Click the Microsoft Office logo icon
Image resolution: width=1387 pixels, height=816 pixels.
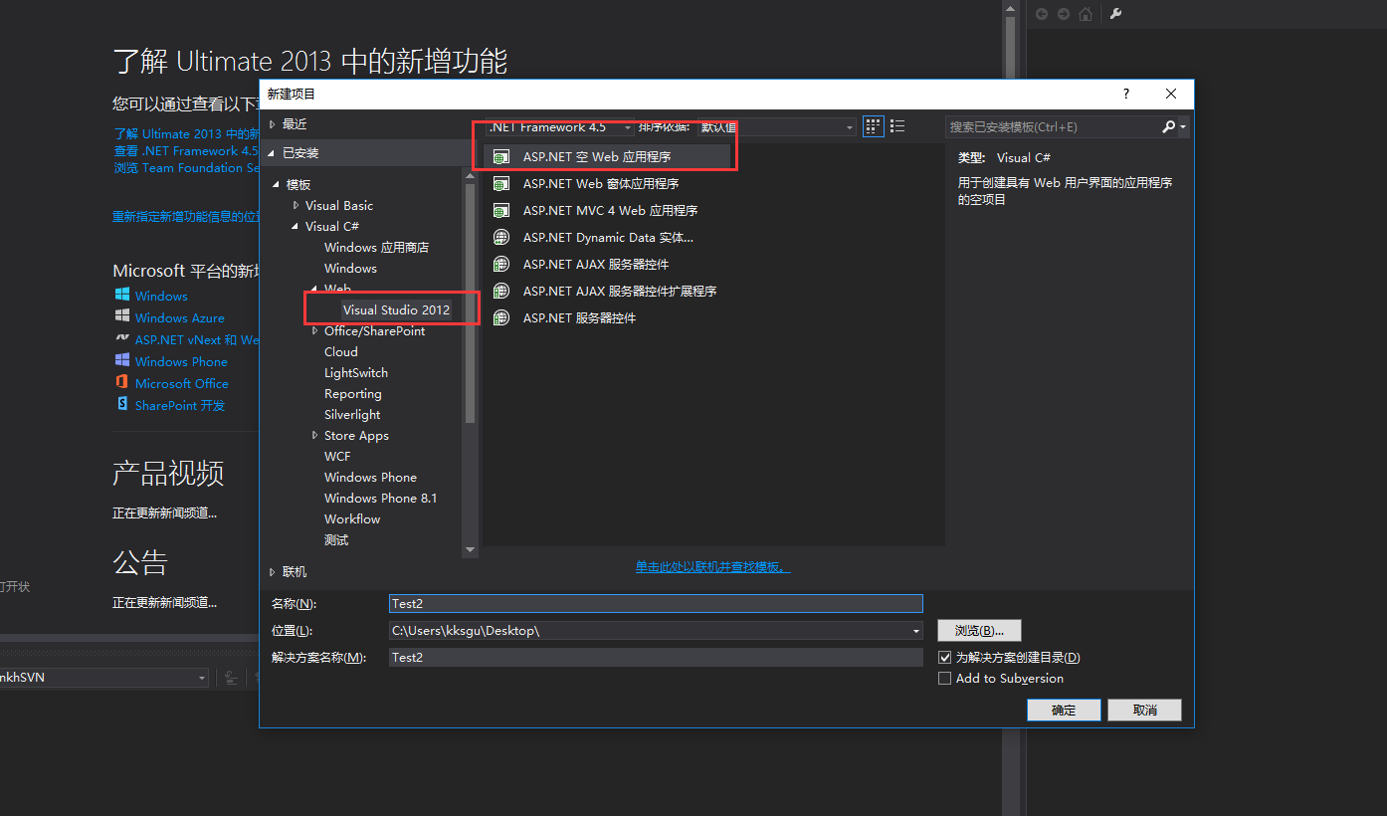coord(122,383)
